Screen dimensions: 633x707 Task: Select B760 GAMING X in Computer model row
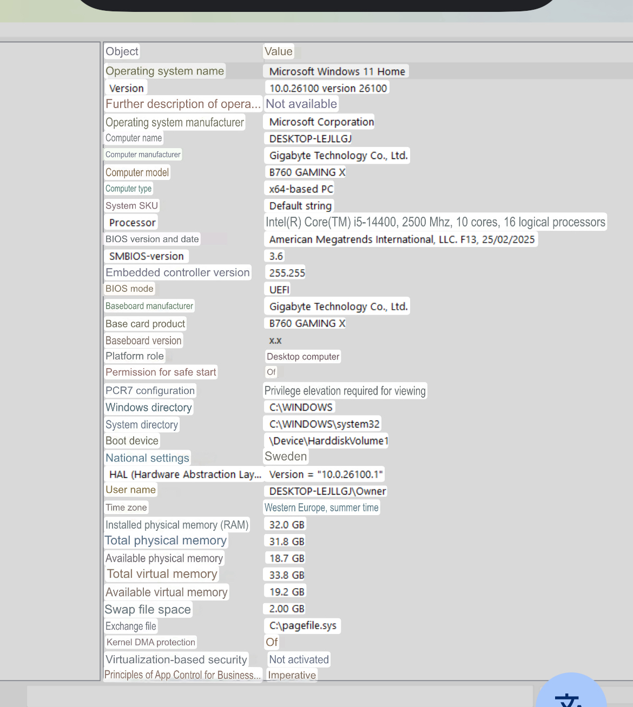coord(307,172)
